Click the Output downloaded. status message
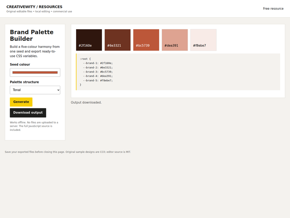290x218 pixels. (x=86, y=103)
